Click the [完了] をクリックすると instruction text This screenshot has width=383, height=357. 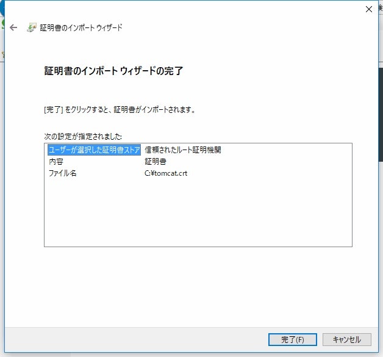[x=120, y=110]
